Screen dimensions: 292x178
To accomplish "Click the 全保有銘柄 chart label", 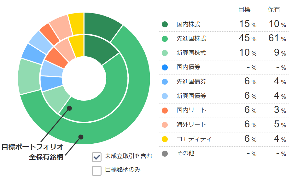I will tap(46, 157).
